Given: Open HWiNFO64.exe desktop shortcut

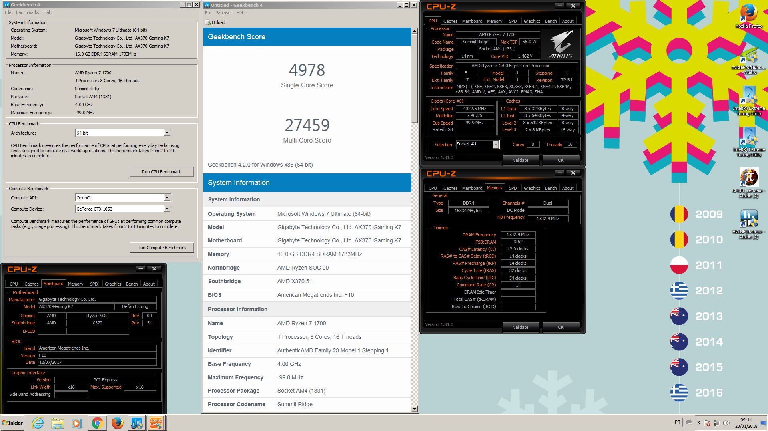Looking at the screenshot, I should coord(749,224).
